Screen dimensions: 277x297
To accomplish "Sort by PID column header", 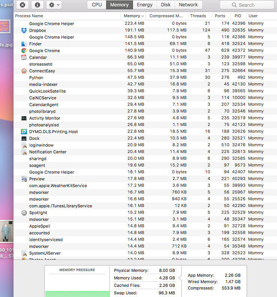I will click(x=239, y=16).
